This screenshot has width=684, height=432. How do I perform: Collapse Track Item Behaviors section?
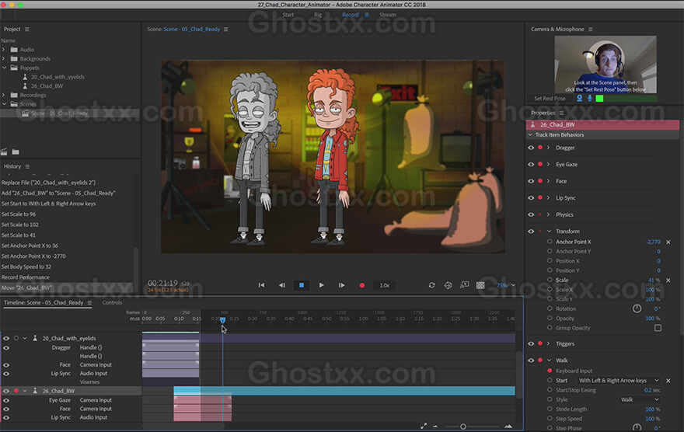[x=530, y=135]
